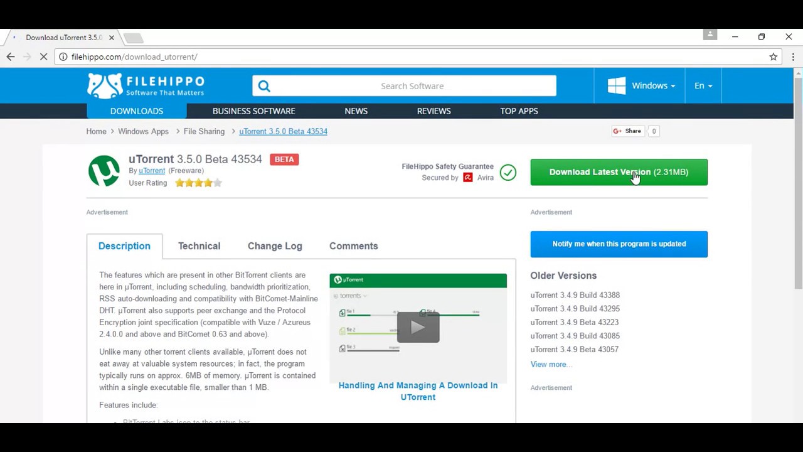Click the search magnifier icon
Viewport: 803px width, 452px height.
click(264, 86)
